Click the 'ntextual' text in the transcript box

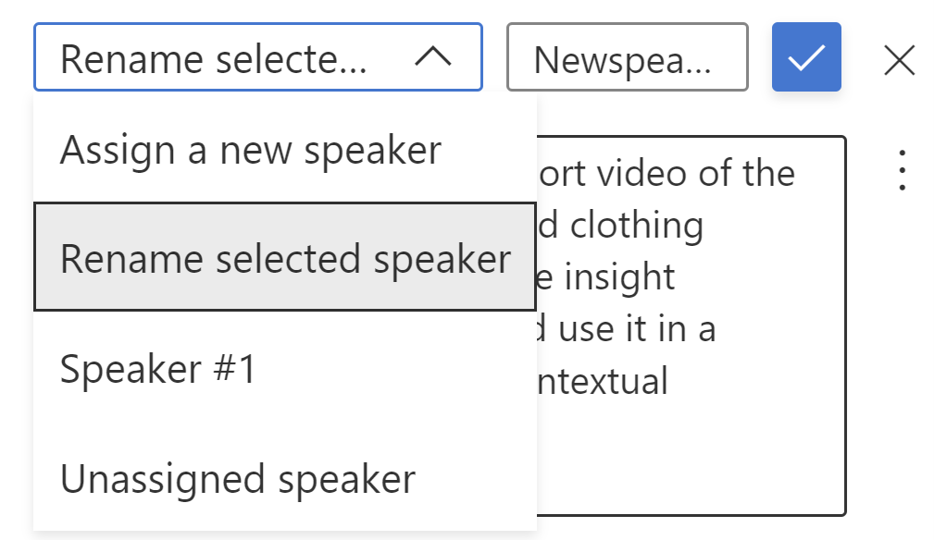603,382
